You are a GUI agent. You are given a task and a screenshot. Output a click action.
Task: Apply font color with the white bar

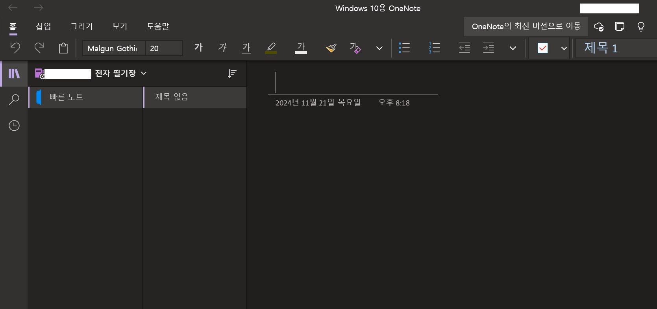(301, 48)
